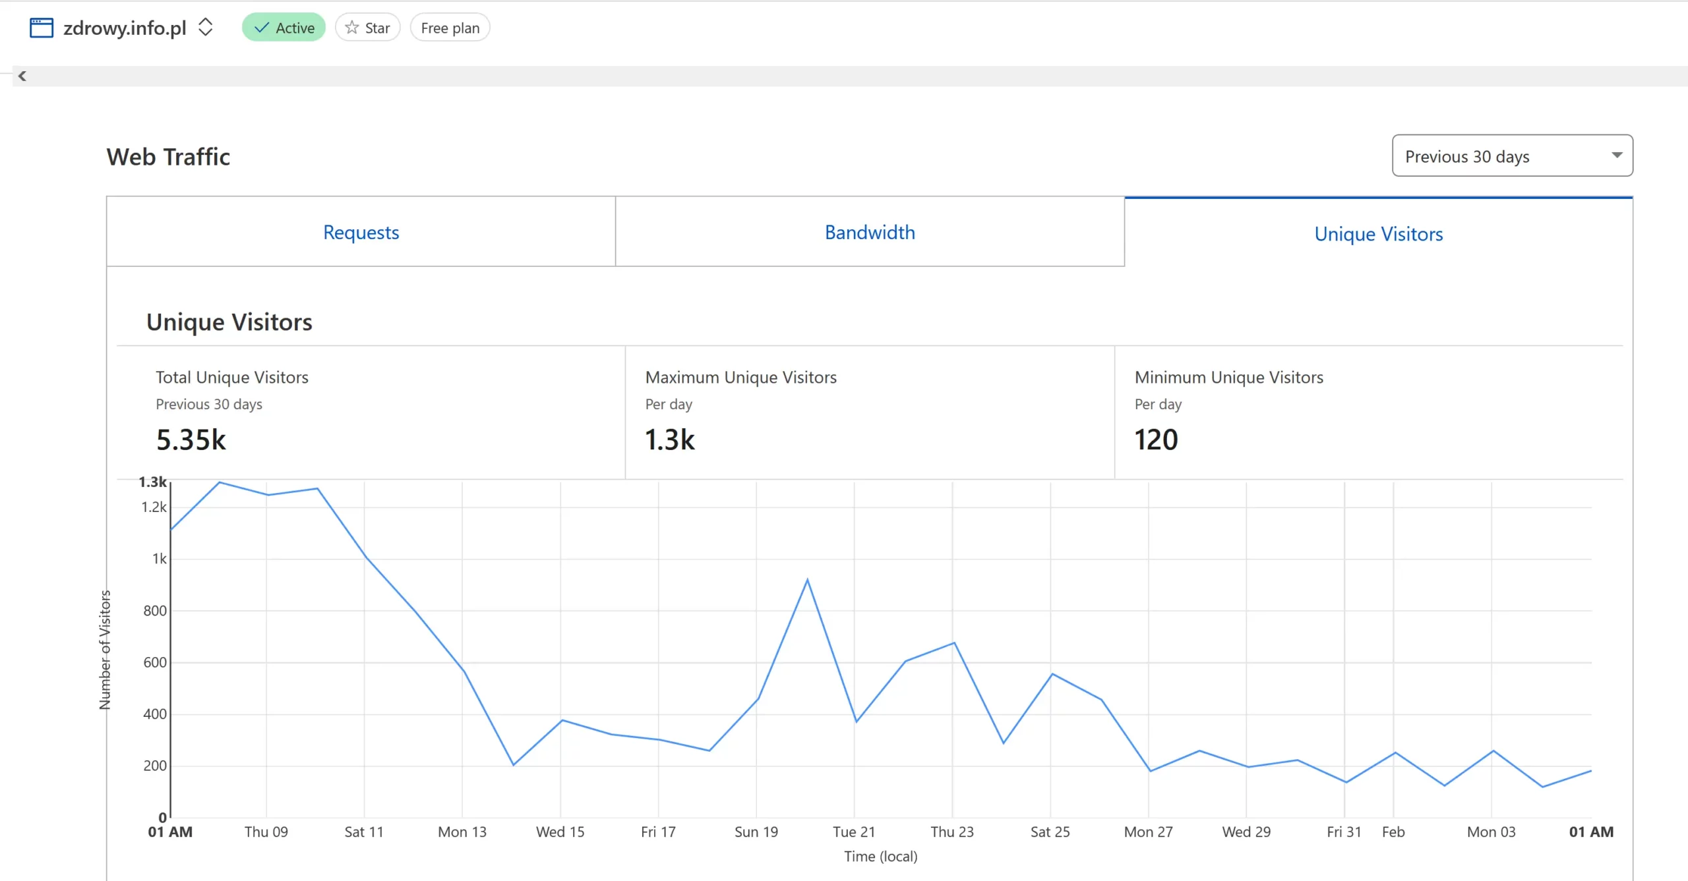Click the browser window icon beside zdrowy.info.pl
The image size is (1688, 881).
pos(42,28)
